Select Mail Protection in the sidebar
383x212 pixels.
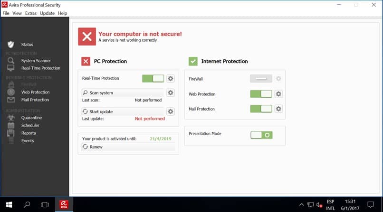pyautogui.click(x=35, y=100)
